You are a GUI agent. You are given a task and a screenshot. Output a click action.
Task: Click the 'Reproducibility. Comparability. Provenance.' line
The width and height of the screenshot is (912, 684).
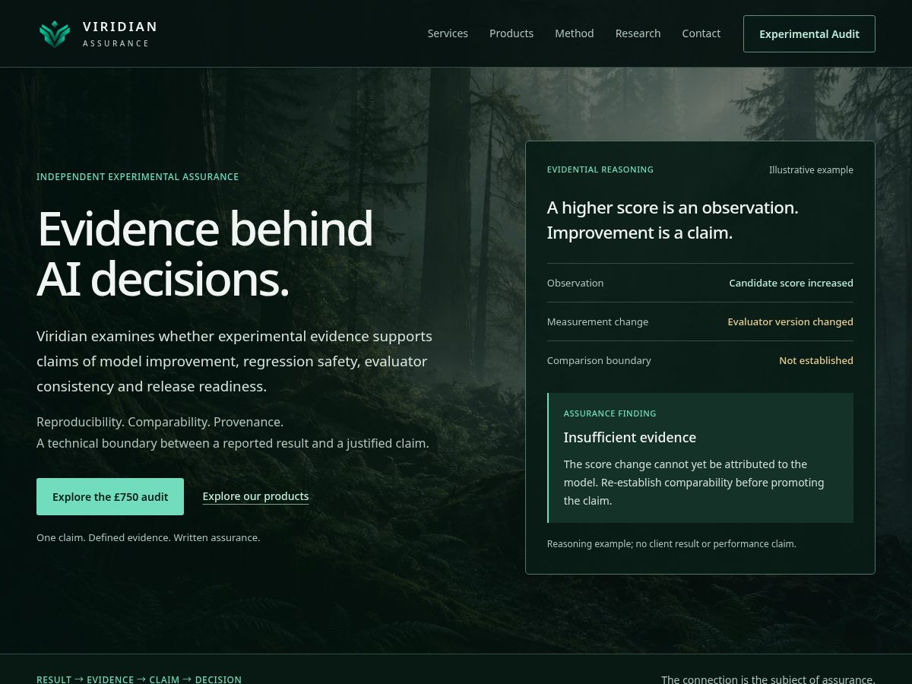point(160,422)
